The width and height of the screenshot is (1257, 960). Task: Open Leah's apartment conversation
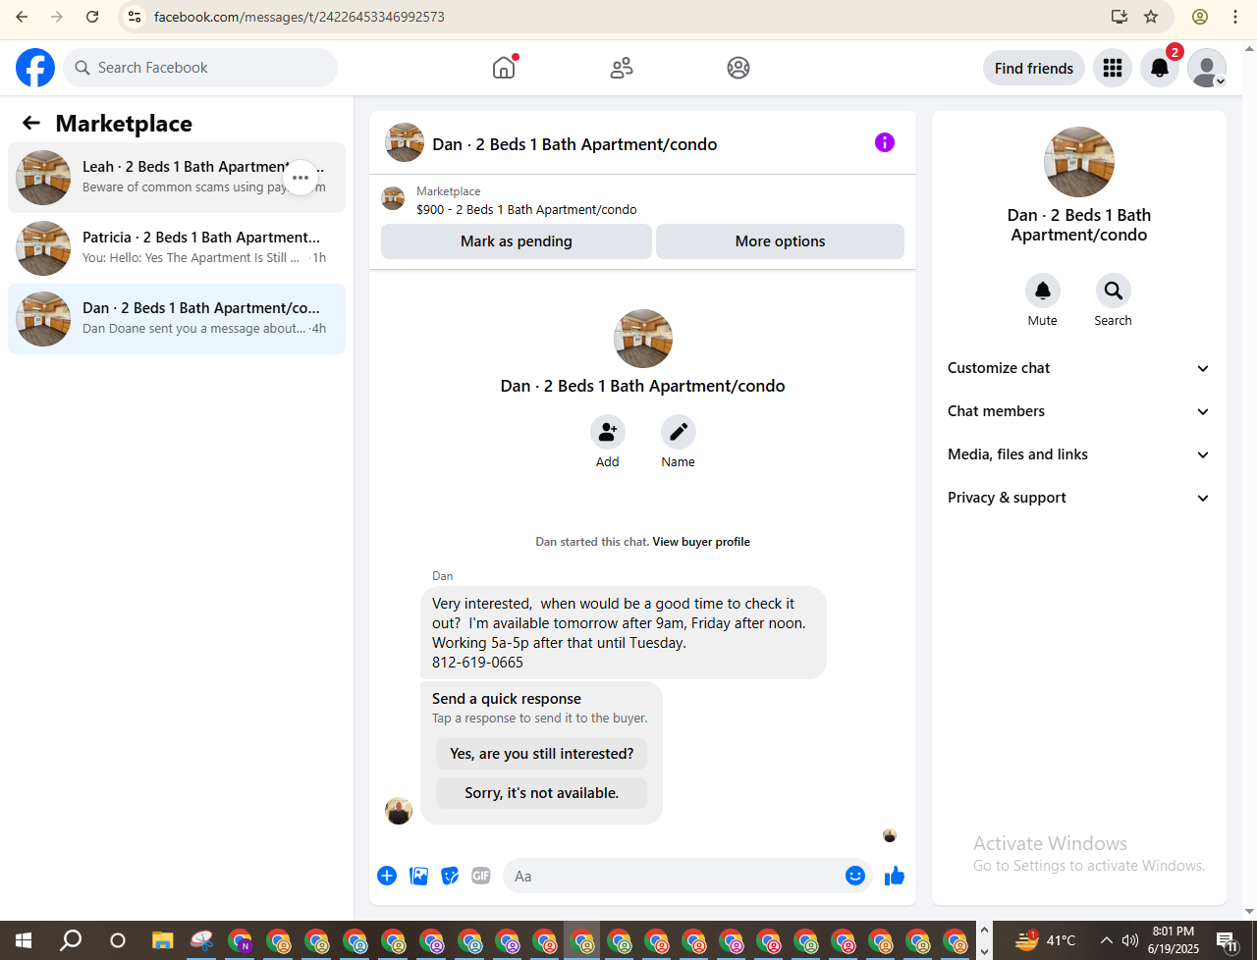click(177, 178)
